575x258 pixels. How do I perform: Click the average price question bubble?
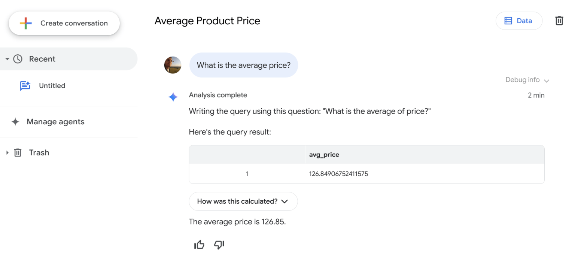pos(243,65)
